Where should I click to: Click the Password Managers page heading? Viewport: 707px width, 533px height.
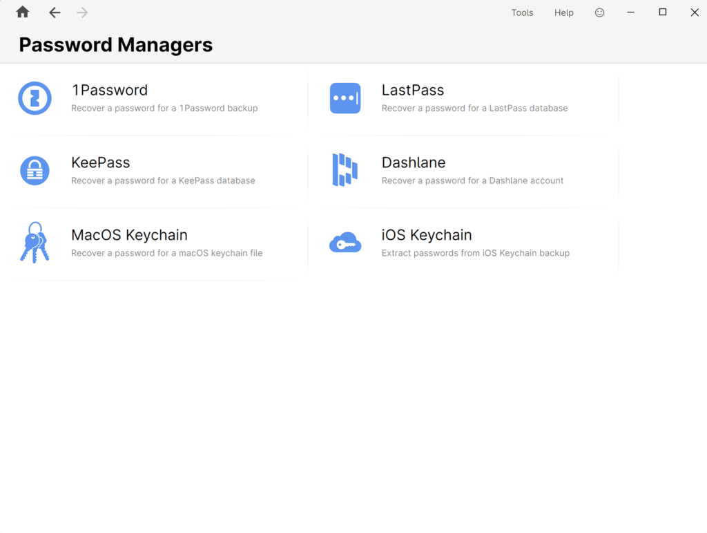coord(116,45)
